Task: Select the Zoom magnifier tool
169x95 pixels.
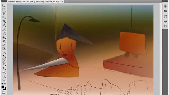Action: [x=4, y=80]
